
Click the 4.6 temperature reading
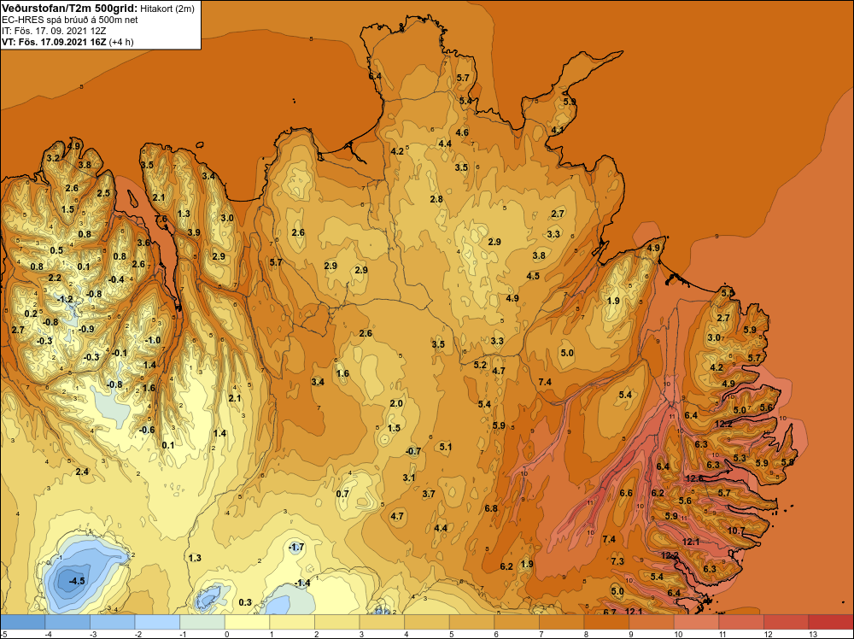tap(462, 132)
